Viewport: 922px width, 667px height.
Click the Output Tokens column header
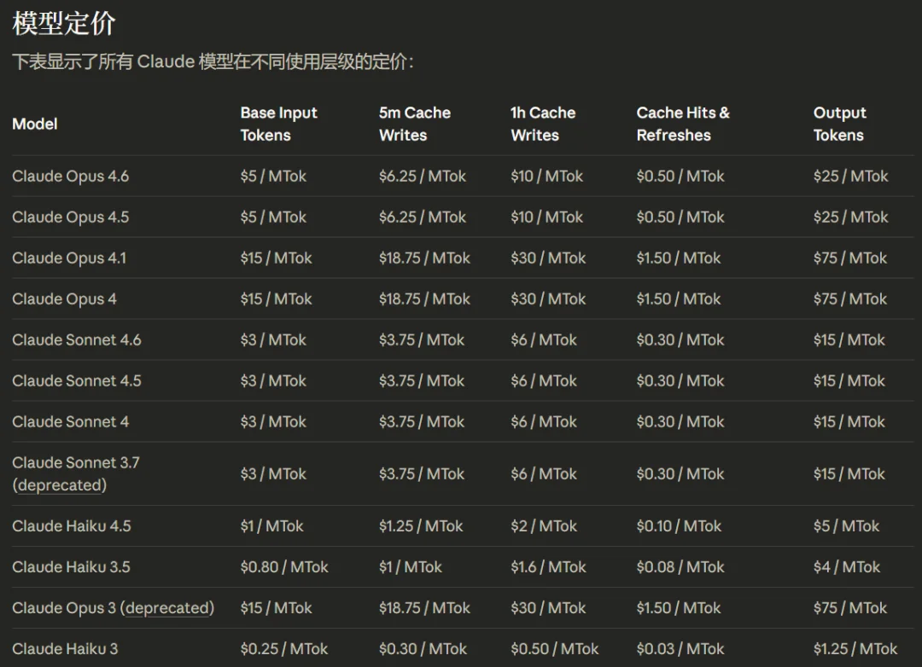[839, 124]
